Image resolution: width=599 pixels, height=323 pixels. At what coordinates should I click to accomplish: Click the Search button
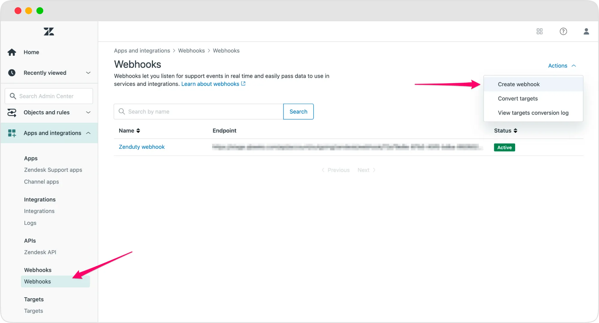298,111
